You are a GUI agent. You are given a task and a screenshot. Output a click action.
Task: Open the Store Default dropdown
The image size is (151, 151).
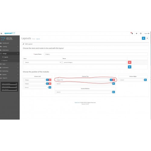coord(42,63)
